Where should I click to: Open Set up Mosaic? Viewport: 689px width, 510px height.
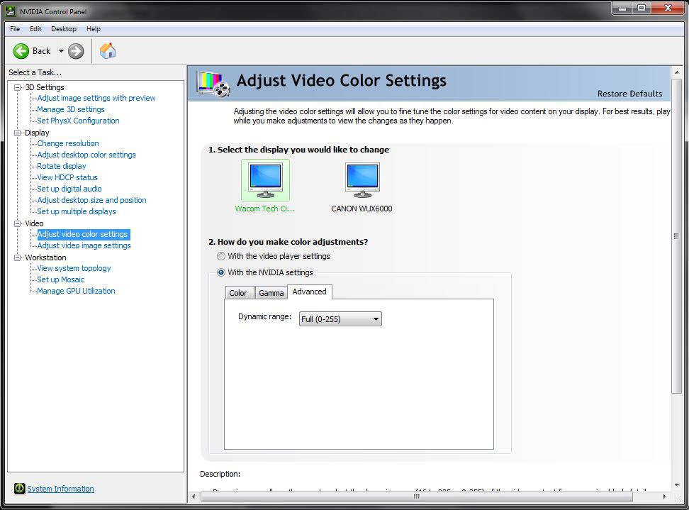pos(61,279)
